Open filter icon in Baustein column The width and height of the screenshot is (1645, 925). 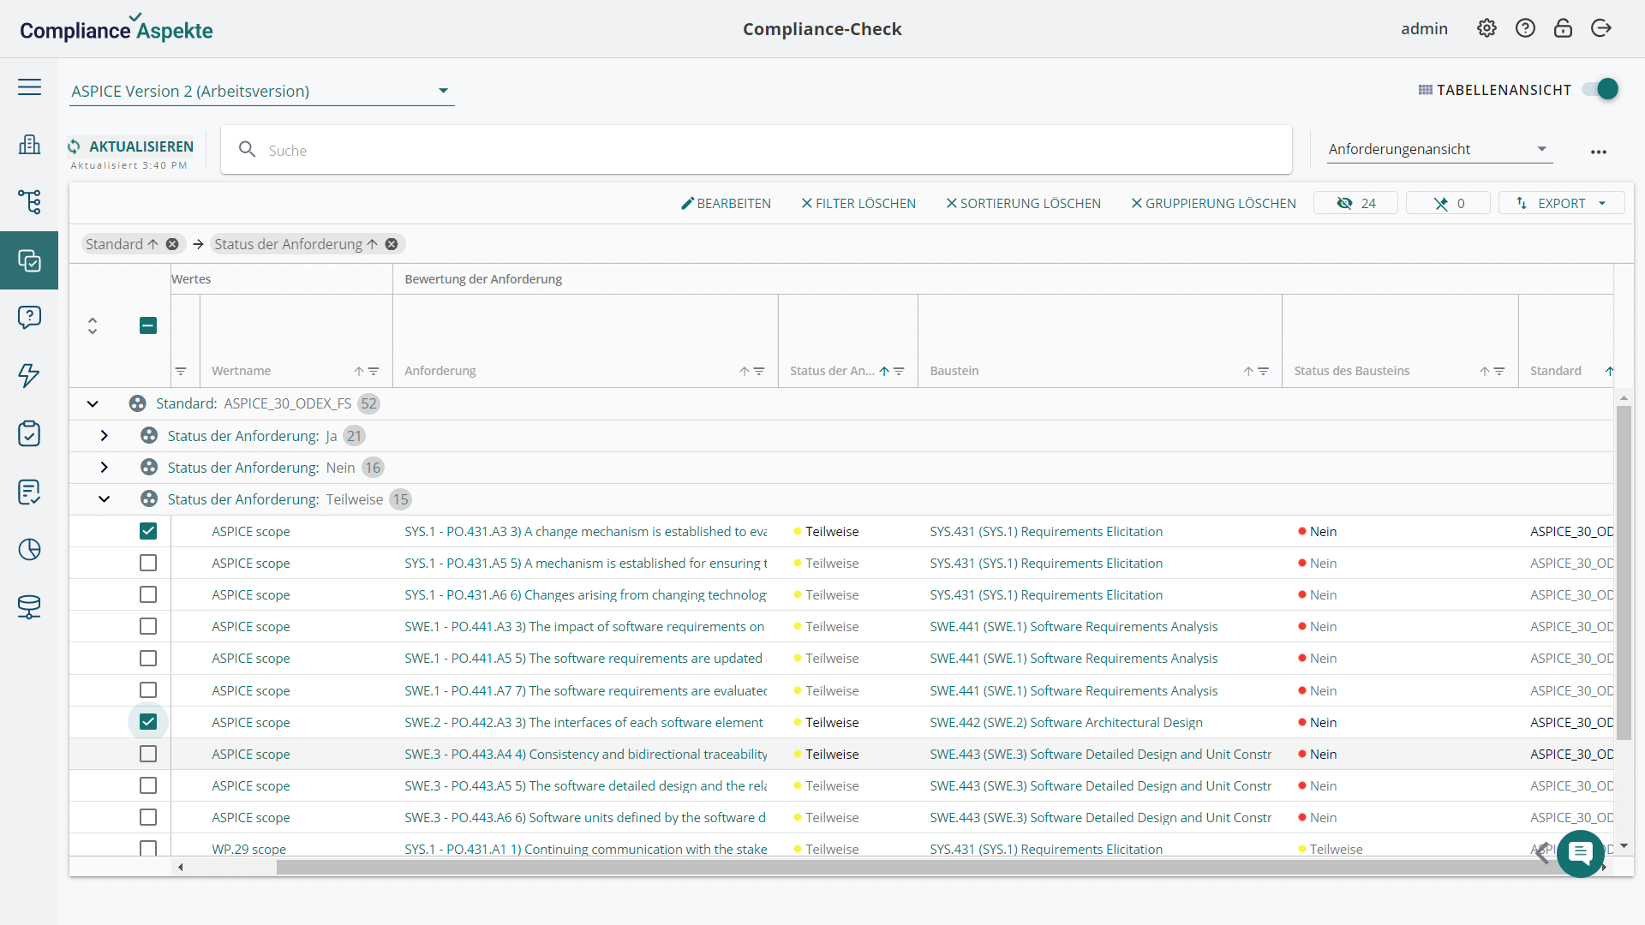(1263, 371)
